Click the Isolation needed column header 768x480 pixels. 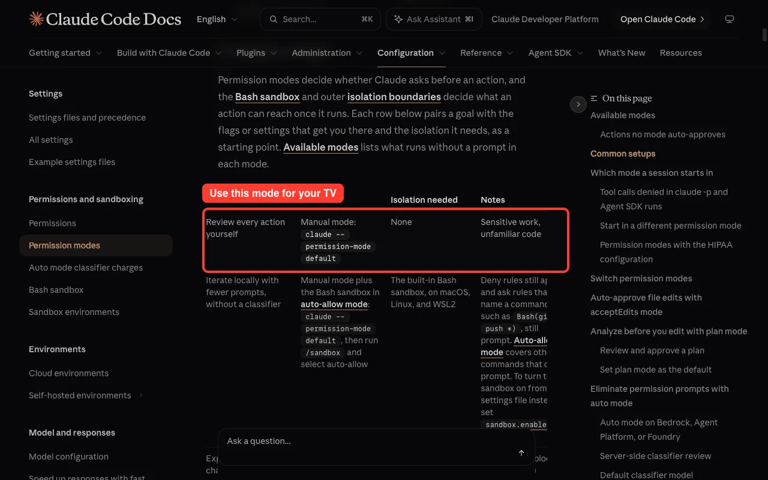[424, 200]
